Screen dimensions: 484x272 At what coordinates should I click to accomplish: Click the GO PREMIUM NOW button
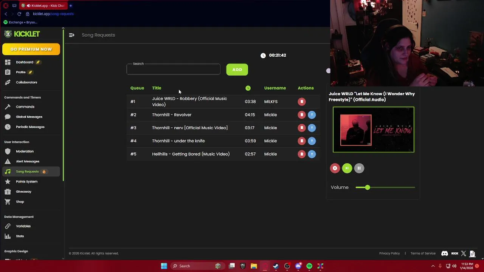click(31, 49)
